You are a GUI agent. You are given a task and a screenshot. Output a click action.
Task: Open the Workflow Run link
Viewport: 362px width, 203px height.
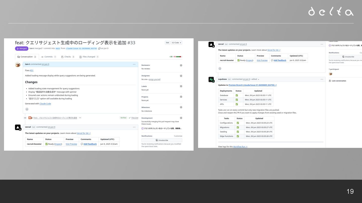tap(240, 147)
